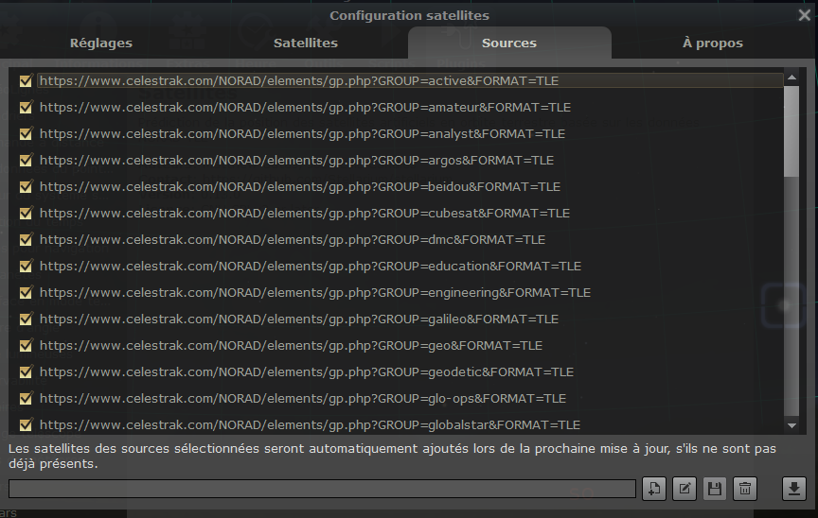
Task: Select the Sources tab
Action: (x=509, y=43)
